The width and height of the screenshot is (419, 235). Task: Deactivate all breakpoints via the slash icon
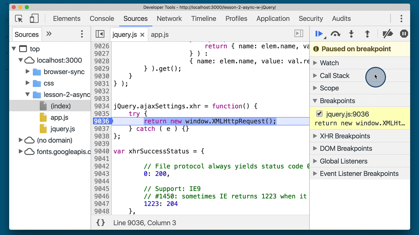[388, 34]
